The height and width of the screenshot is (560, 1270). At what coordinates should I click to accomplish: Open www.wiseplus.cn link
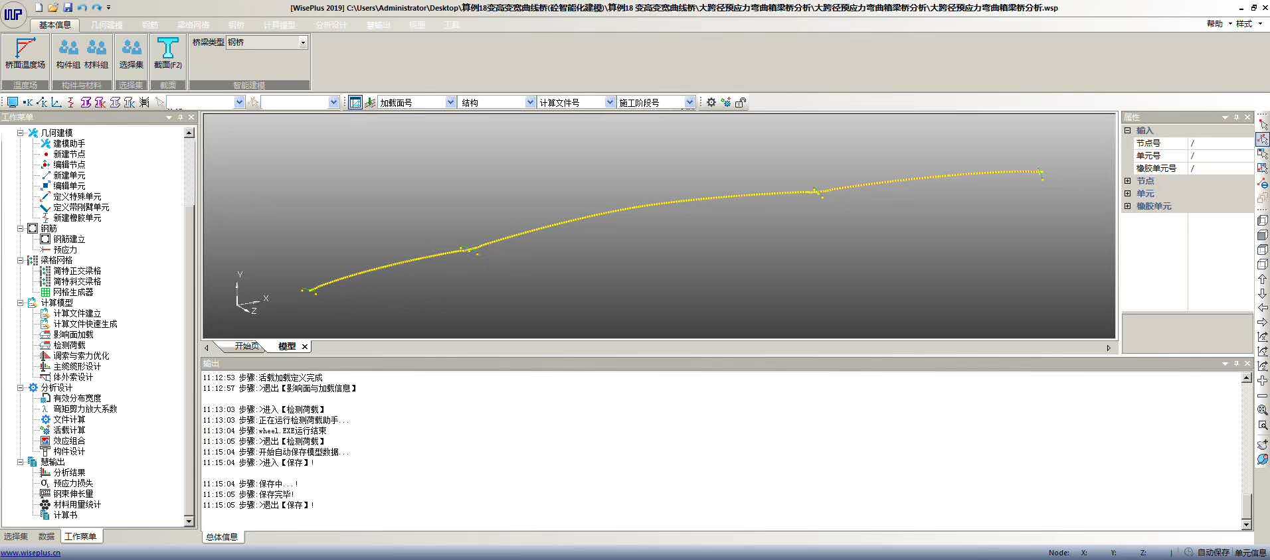click(x=31, y=553)
